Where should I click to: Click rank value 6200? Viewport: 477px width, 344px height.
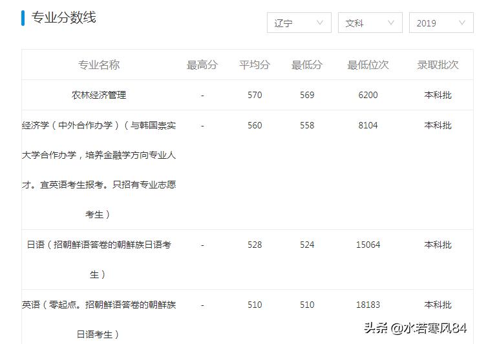coord(368,95)
